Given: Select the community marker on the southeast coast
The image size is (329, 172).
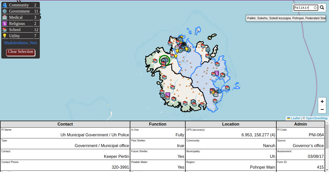Looking at the screenshot, I should [x=219, y=91].
